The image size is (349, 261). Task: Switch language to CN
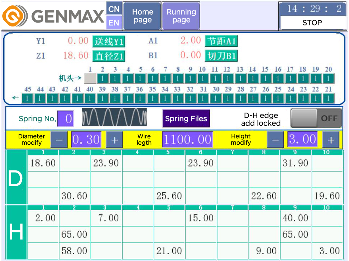[x=114, y=9]
